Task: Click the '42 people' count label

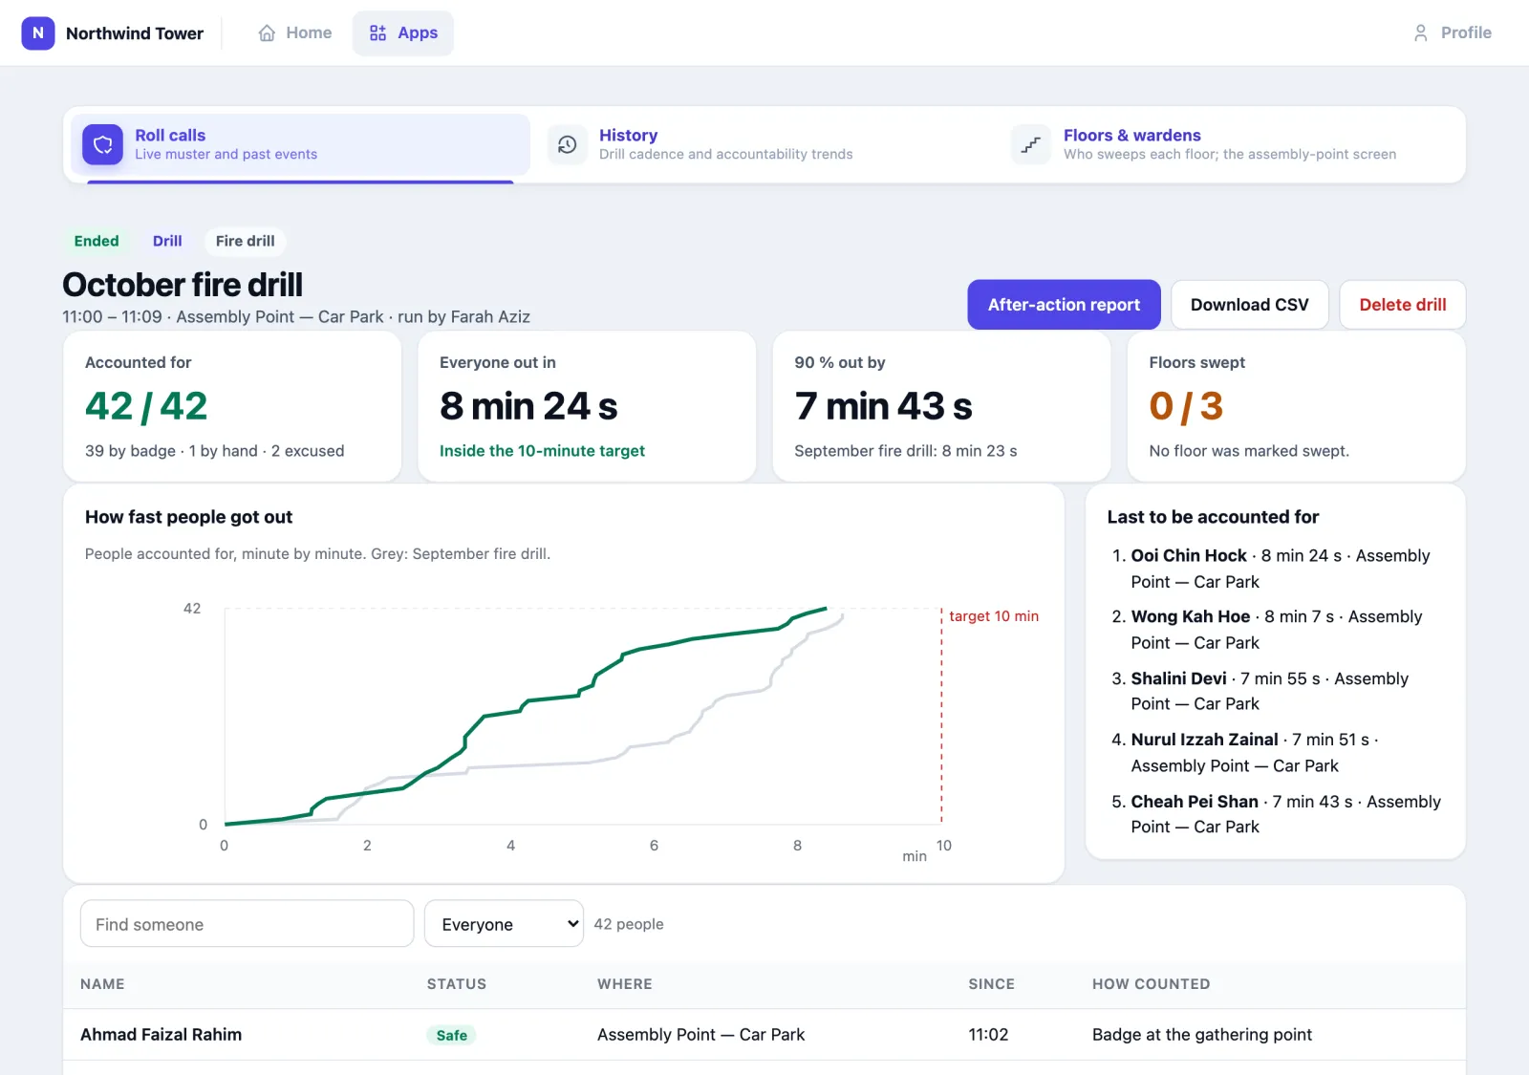Action: point(629,924)
